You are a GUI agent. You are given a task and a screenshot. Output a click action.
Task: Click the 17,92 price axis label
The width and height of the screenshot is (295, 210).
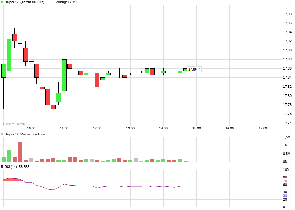[x=287, y=41]
